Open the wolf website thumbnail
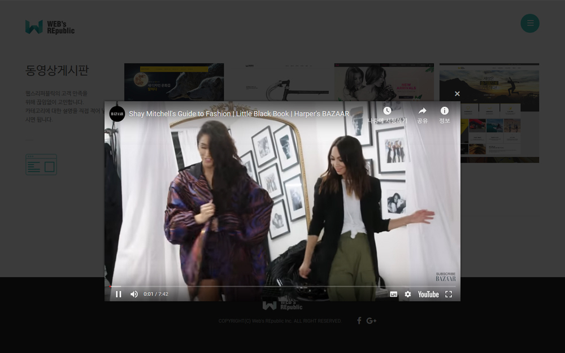Viewport: 565px width, 353px height. click(x=174, y=82)
